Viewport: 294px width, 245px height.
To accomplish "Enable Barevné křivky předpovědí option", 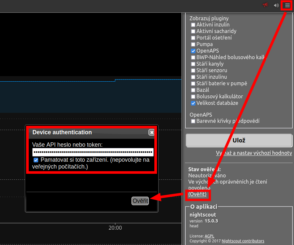I will (x=193, y=121).
